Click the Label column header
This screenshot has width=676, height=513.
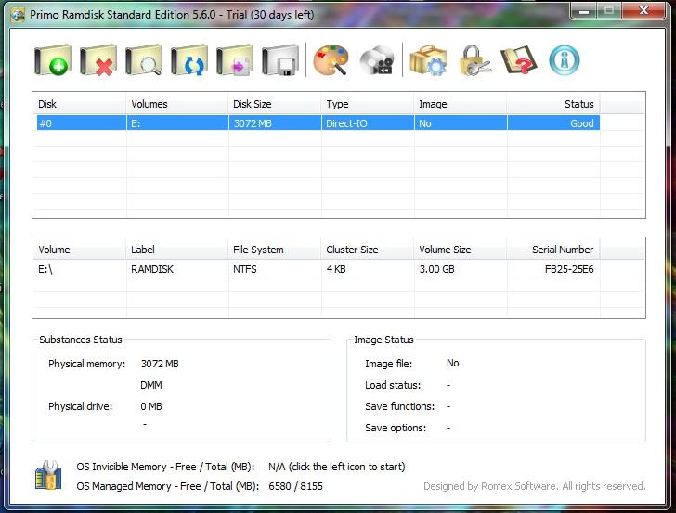(176, 250)
